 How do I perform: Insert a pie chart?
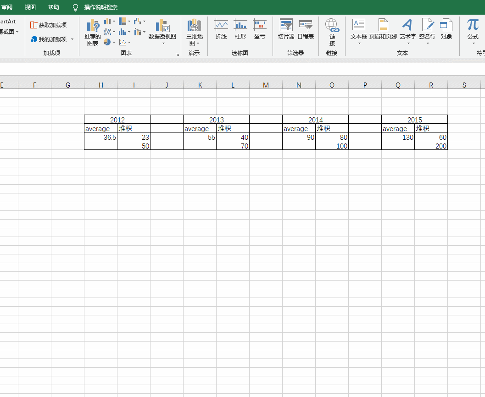[106, 42]
